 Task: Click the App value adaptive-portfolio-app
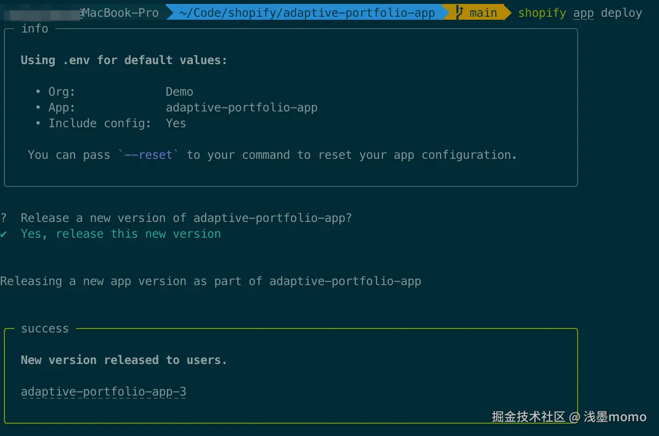pyautogui.click(x=242, y=108)
